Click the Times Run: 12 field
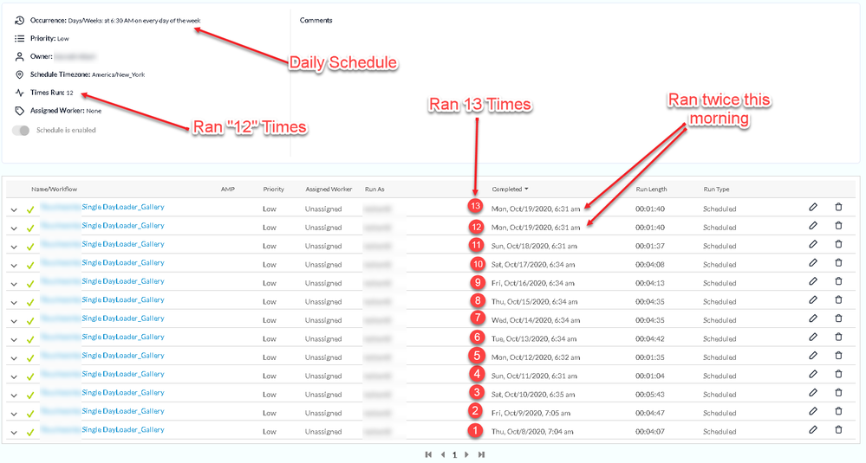This screenshot has height=463, width=866. 51,93
